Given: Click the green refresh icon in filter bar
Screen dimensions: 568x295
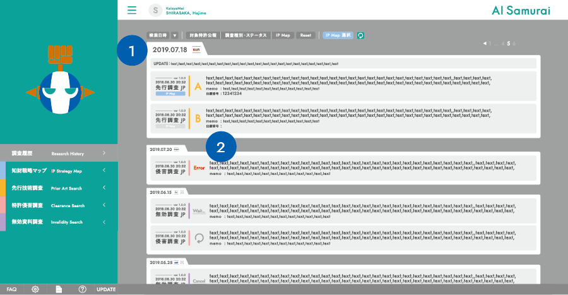Looking at the screenshot, I should pyautogui.click(x=360, y=36).
